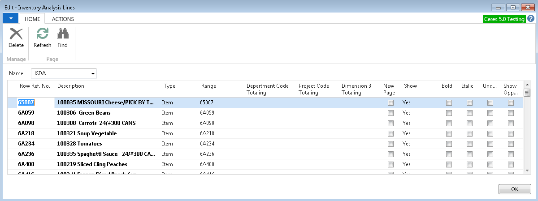Image resolution: width=538 pixels, height=201 pixels.
Task: Select the 100328 Tomatoes description cell
Action: [80, 144]
